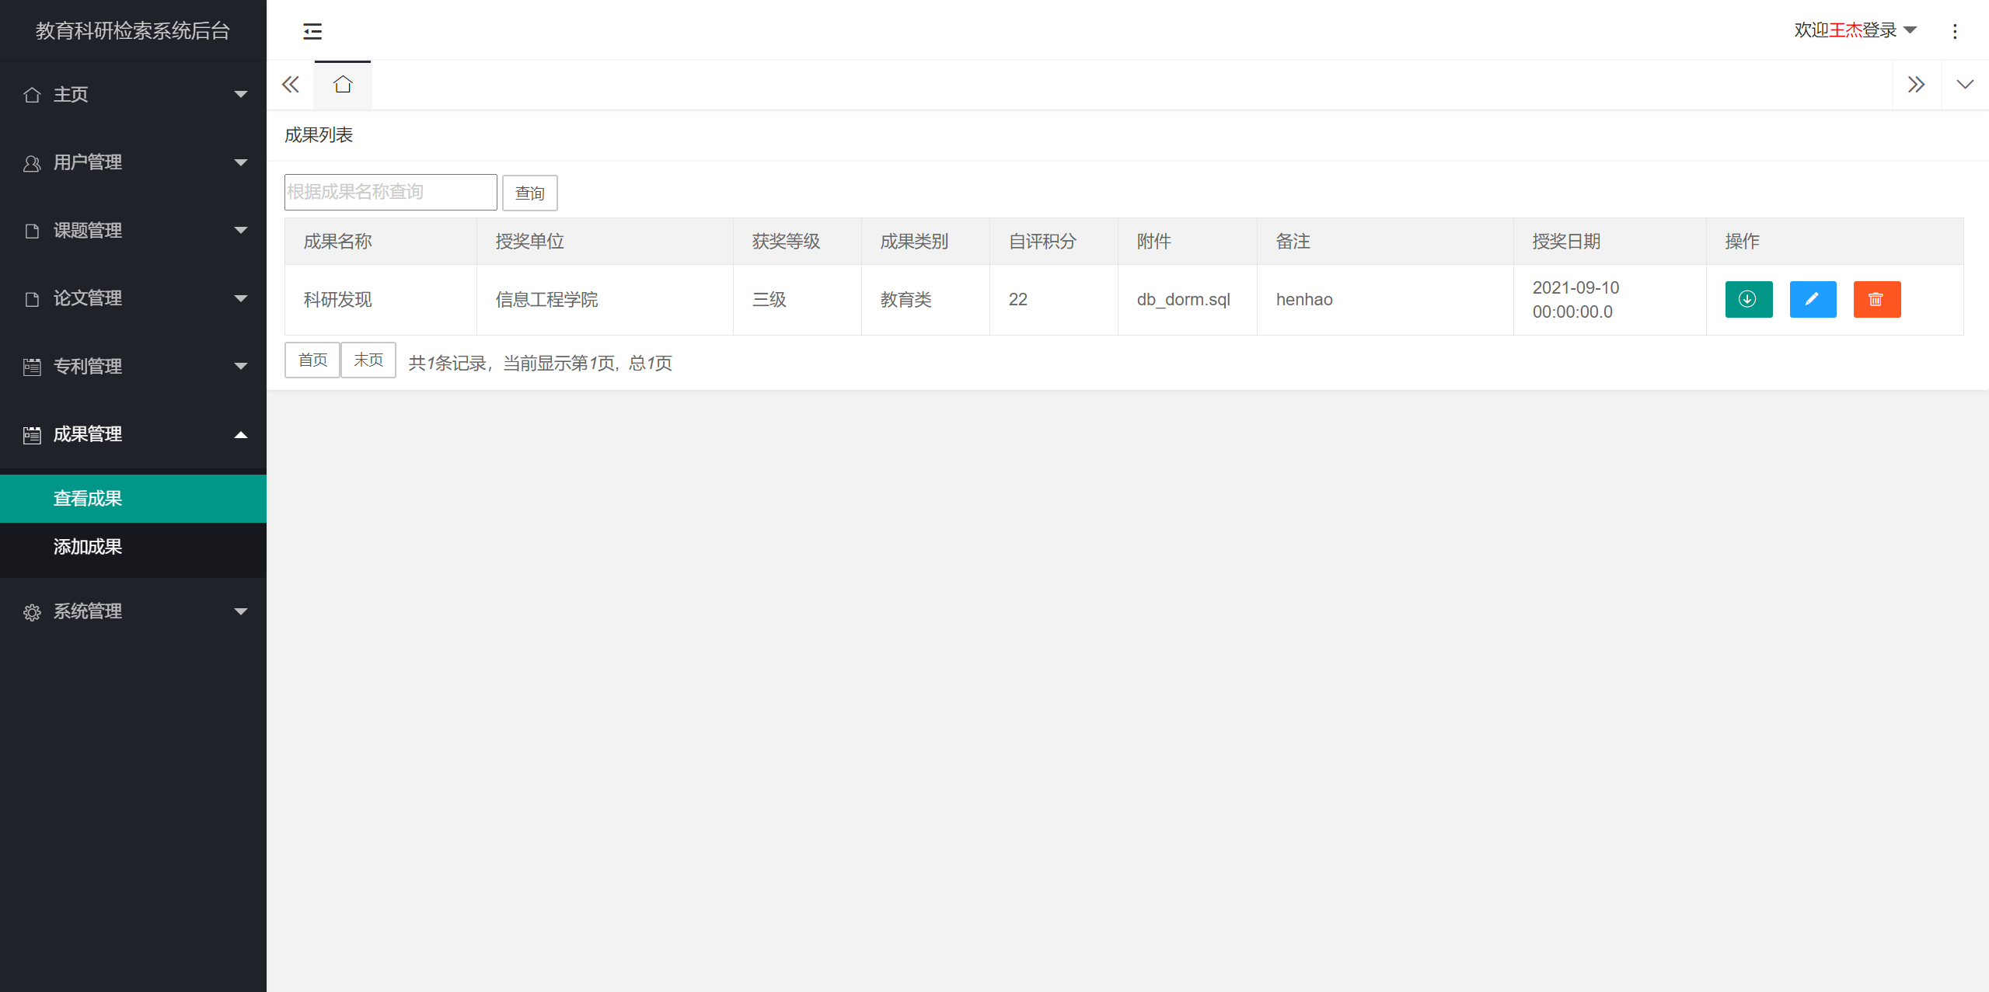Screen dimensions: 1989x992
Task: Expand the 专利管理 sidebar menu
Action: point(133,366)
